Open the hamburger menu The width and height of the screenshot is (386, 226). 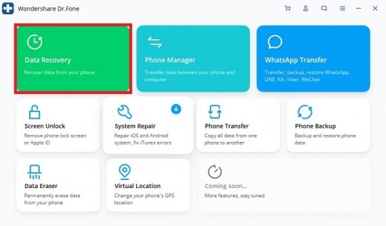342,8
